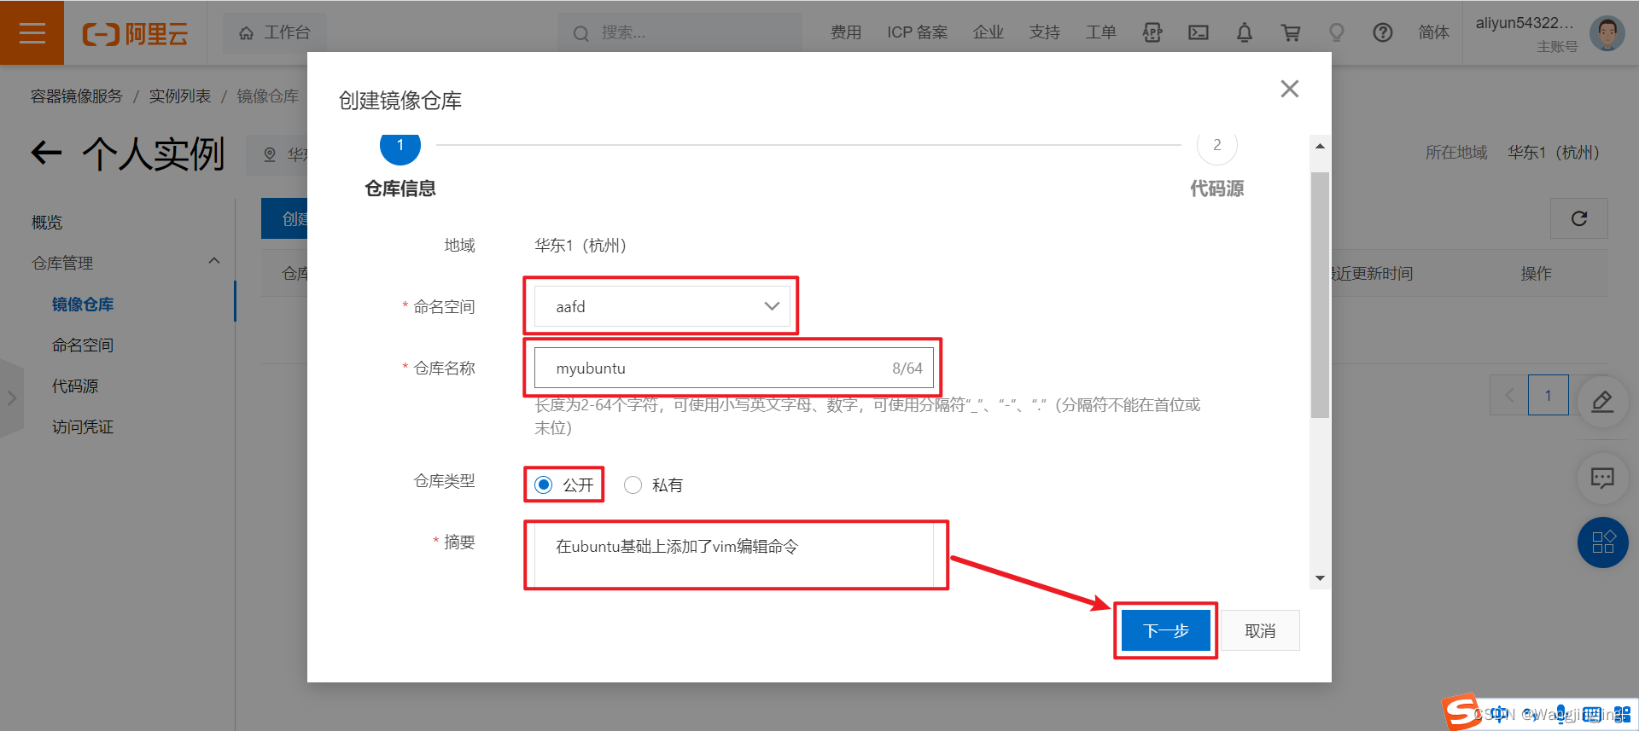
Task: Click step 1 仓库信息 indicator
Action: point(400,147)
